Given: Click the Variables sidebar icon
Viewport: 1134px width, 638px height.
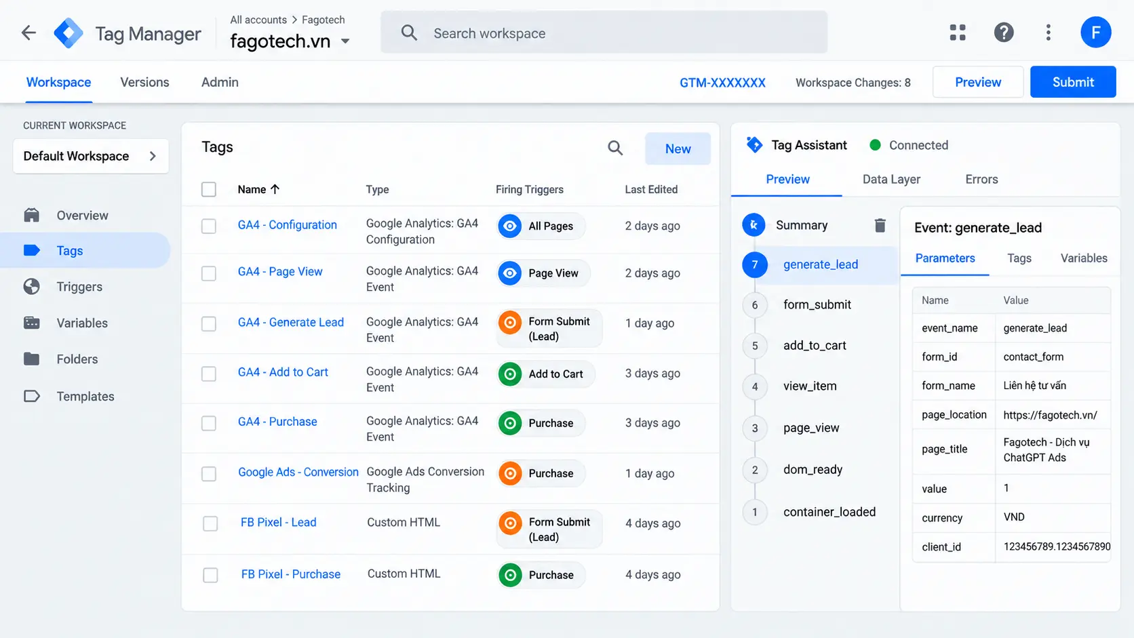Looking at the screenshot, I should pyautogui.click(x=32, y=323).
